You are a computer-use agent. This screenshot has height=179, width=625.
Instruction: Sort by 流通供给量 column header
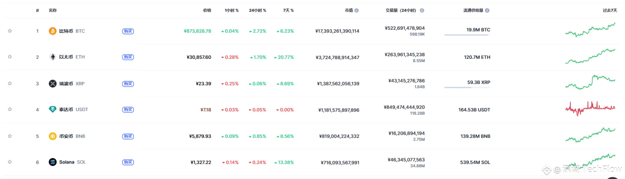click(473, 11)
